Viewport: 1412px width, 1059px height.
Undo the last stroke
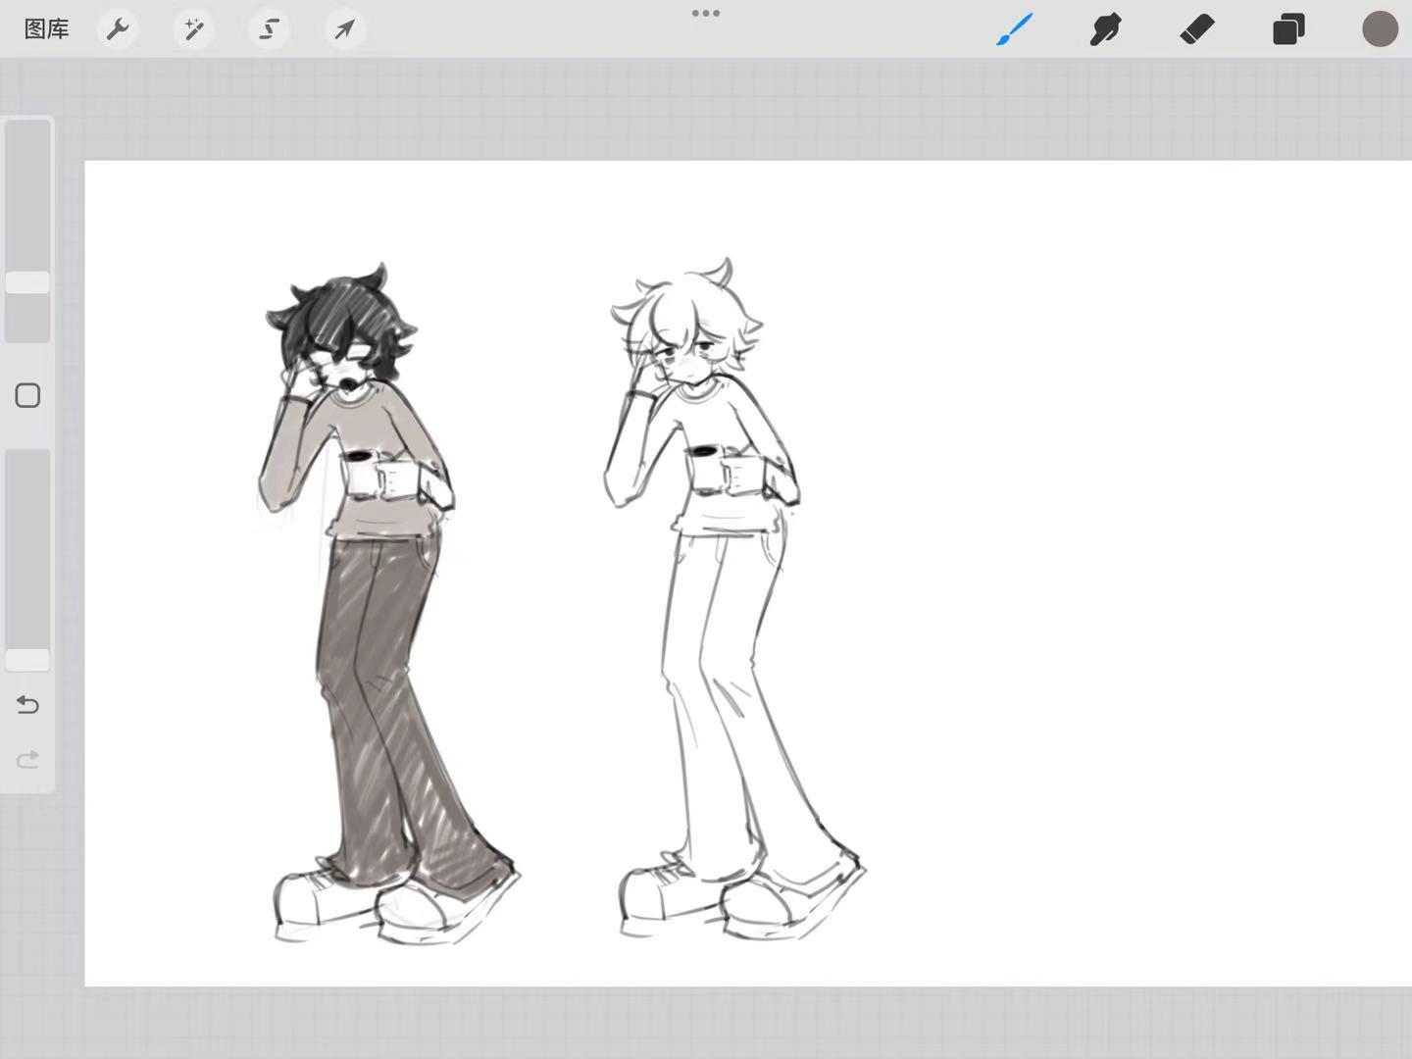pyautogui.click(x=27, y=704)
